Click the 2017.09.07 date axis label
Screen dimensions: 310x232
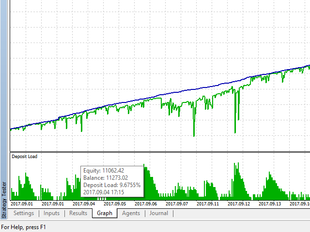[177, 204]
